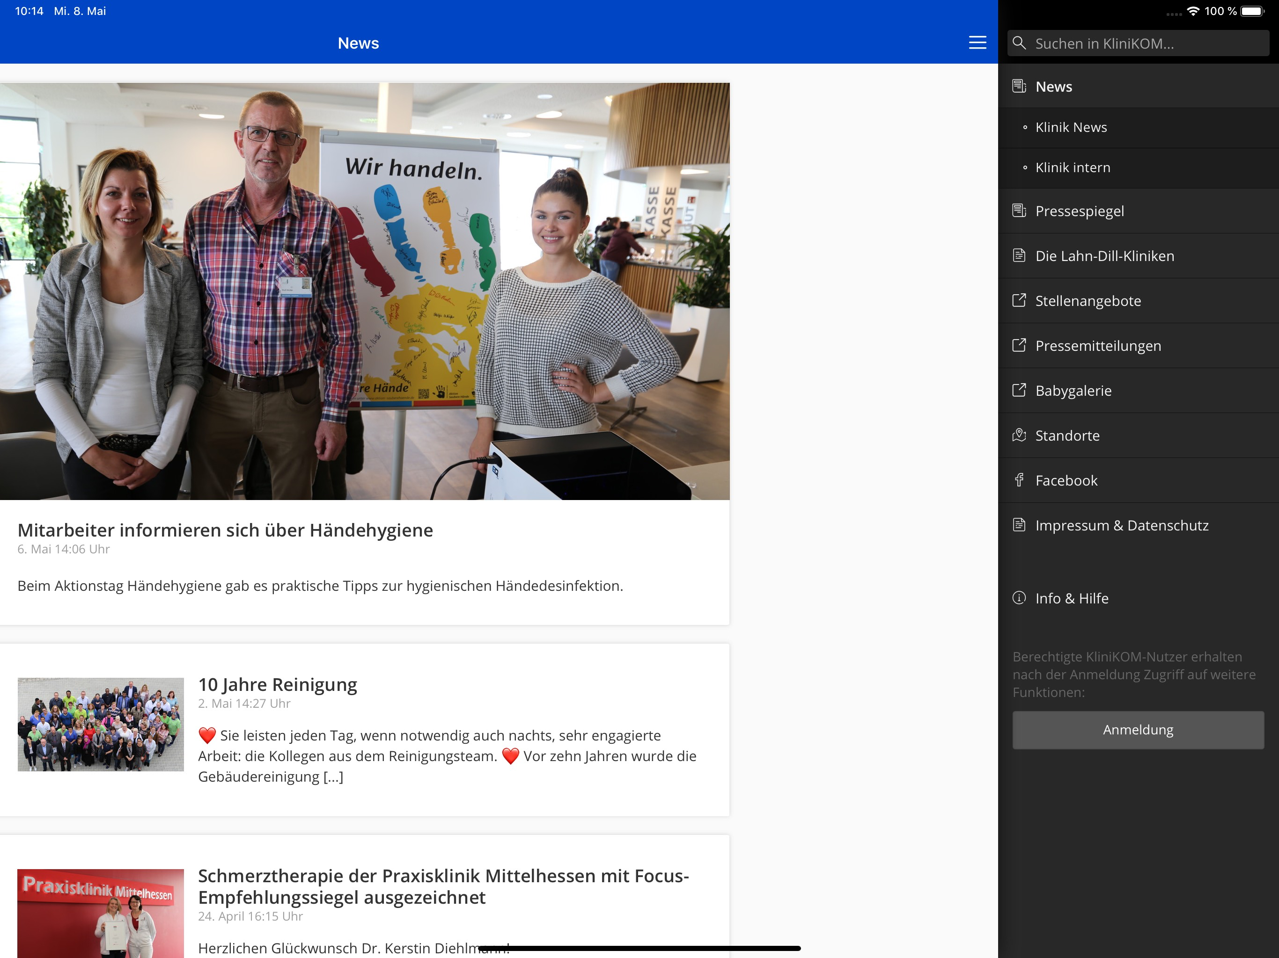
Task: Open article Mitarbeiter informieren sich über Händehygiene
Action: [225, 530]
